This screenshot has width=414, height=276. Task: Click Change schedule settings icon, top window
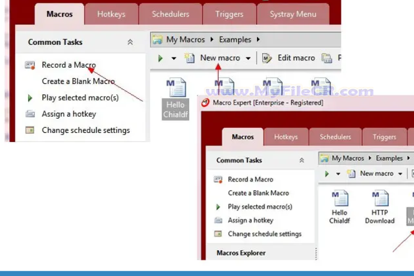(30, 130)
